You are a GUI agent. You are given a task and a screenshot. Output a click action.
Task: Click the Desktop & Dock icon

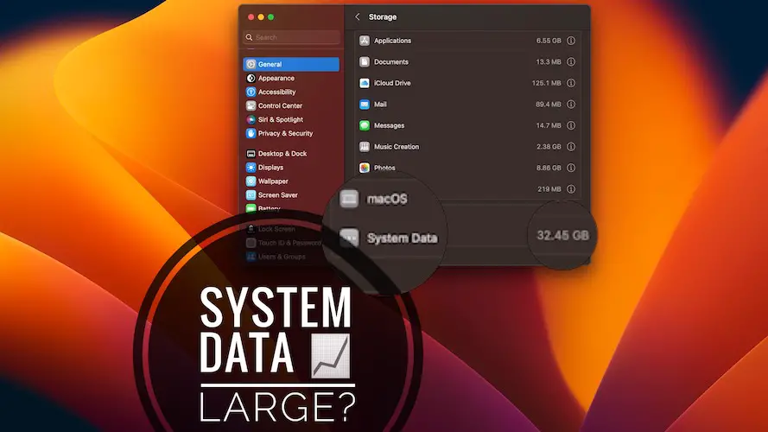tap(251, 153)
